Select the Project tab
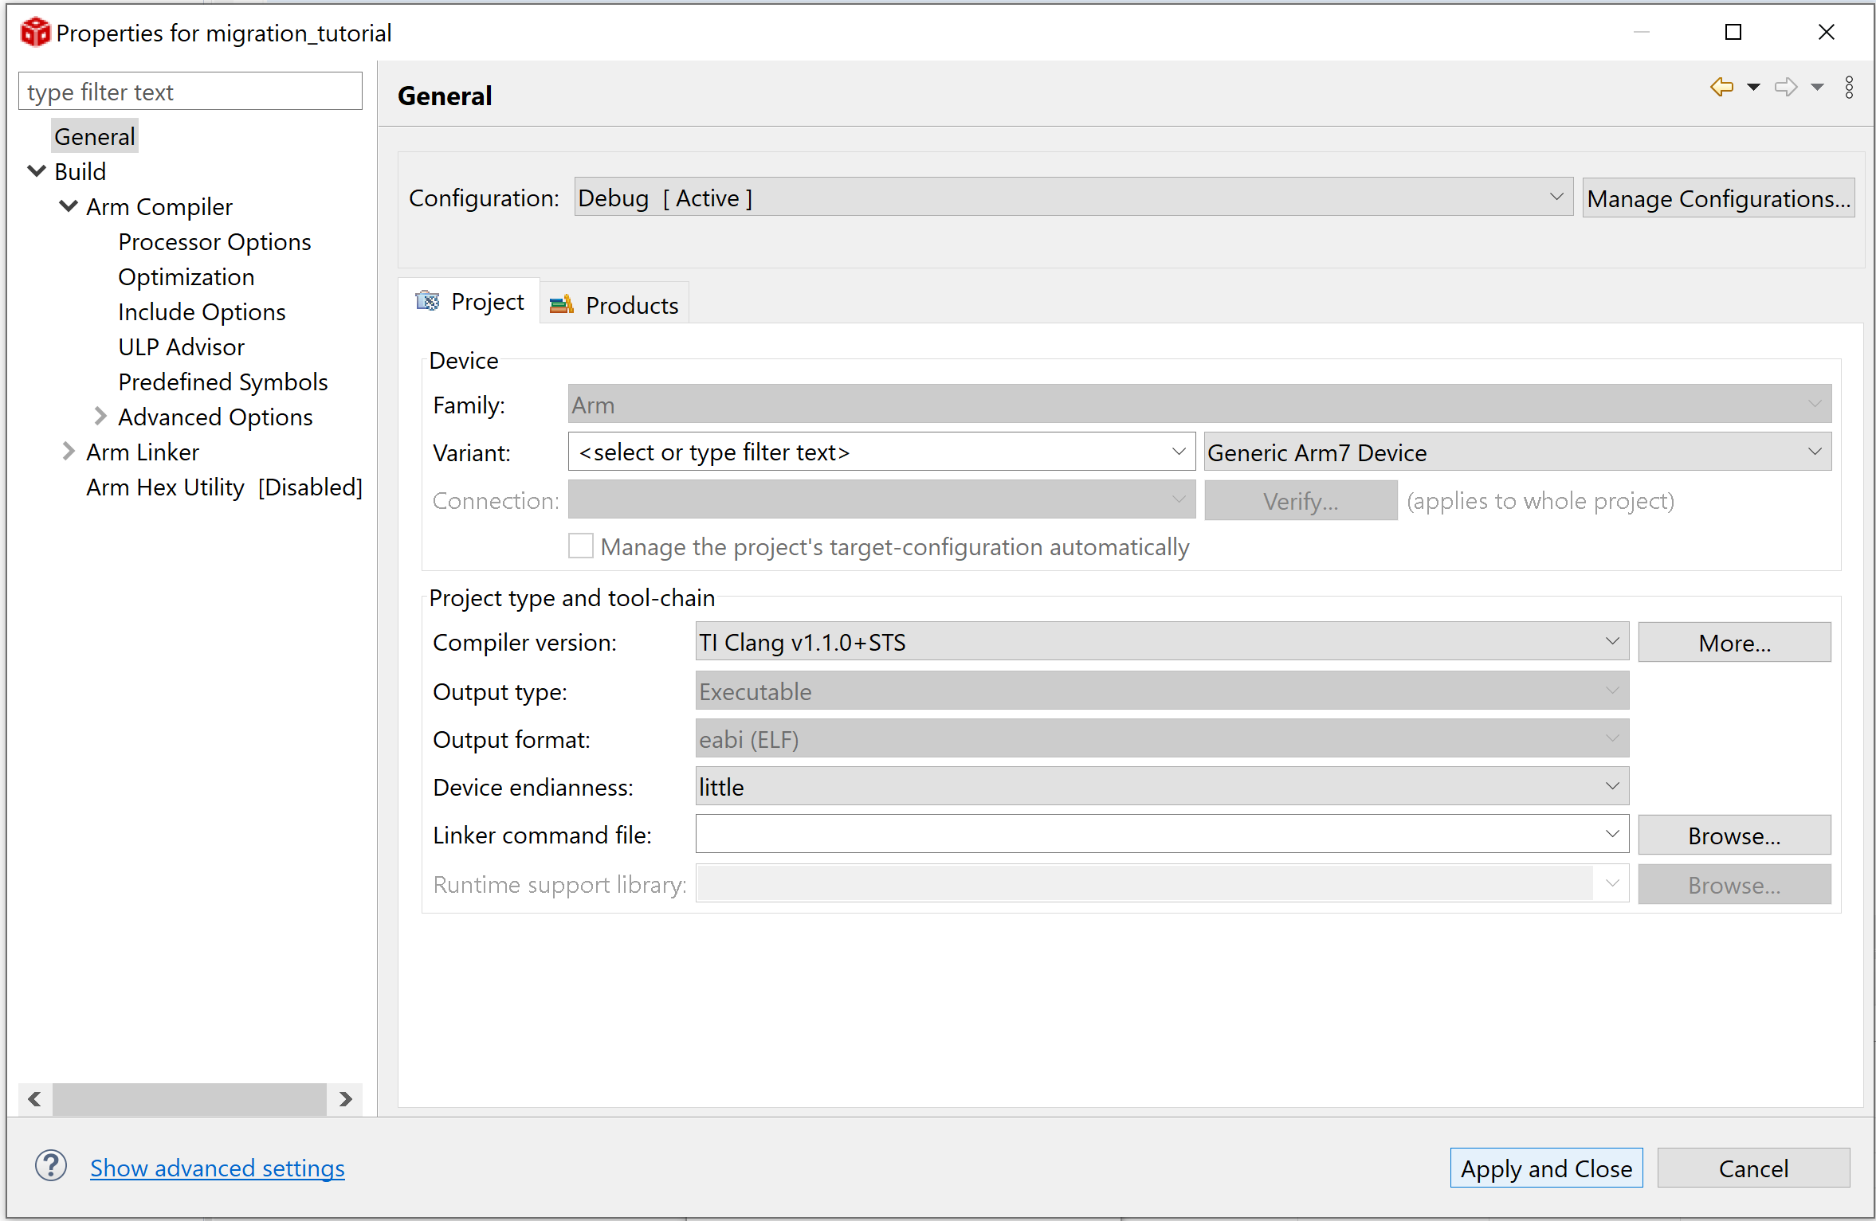Viewport: 1876px width, 1221px height. click(486, 301)
